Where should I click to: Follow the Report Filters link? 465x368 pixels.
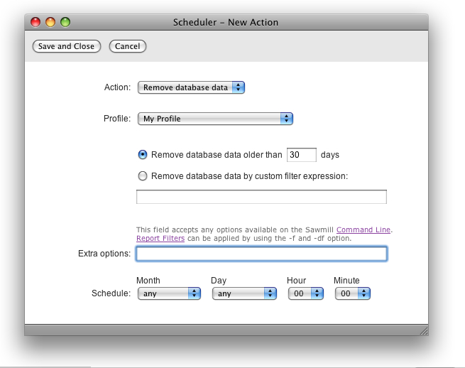(160, 239)
